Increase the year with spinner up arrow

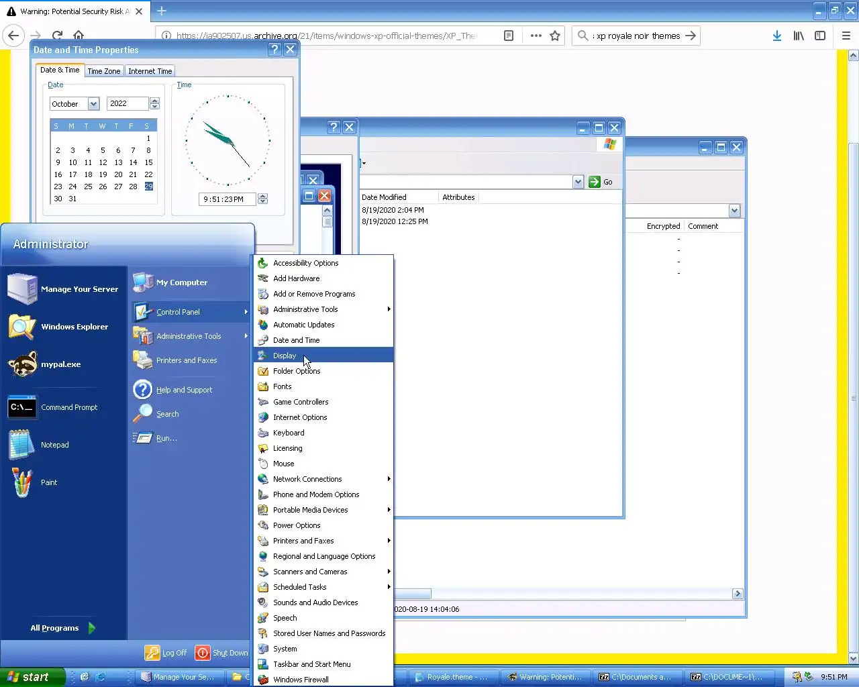(x=155, y=101)
